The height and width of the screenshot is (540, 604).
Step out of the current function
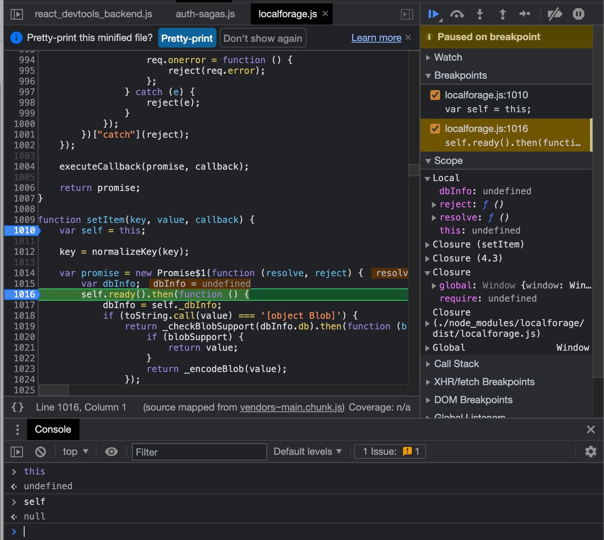pos(502,14)
